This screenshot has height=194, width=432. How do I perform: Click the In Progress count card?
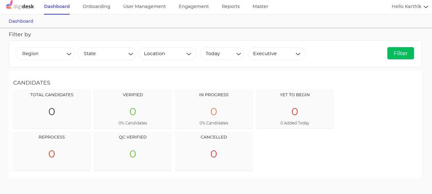point(214,109)
